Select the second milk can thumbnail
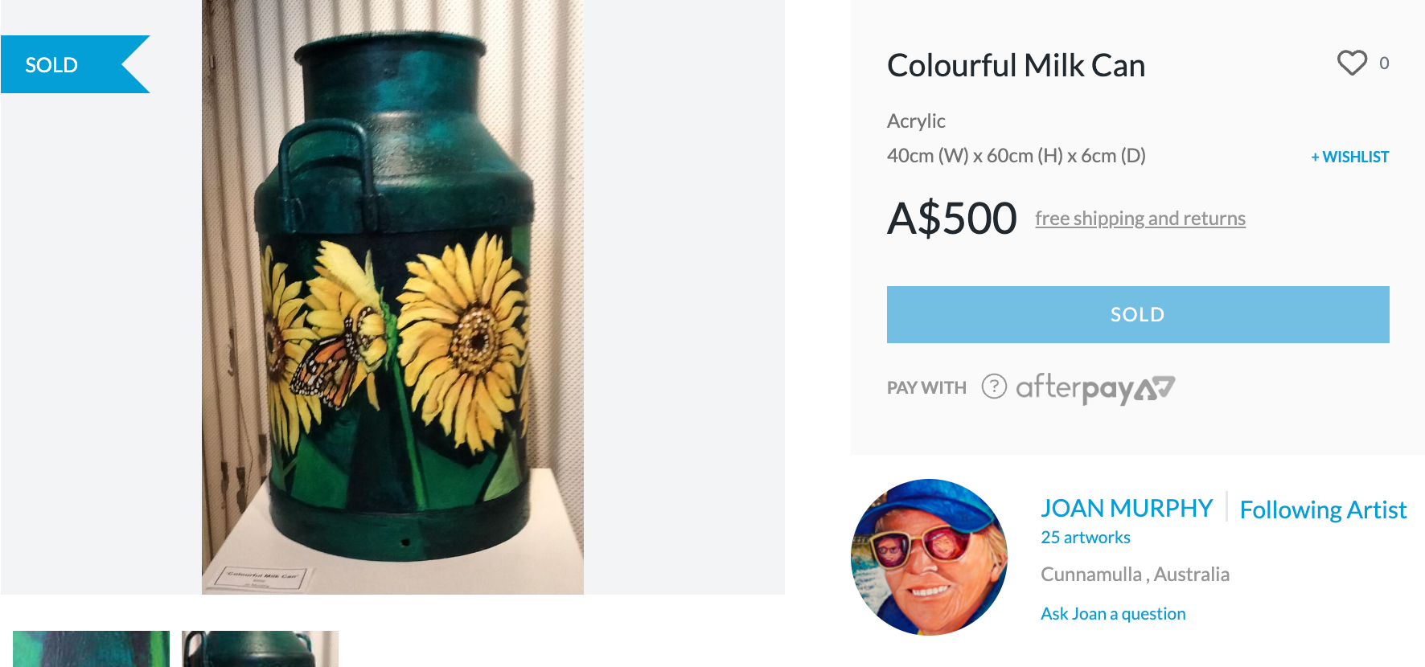Image resolution: width=1425 pixels, height=667 pixels. coord(260,649)
